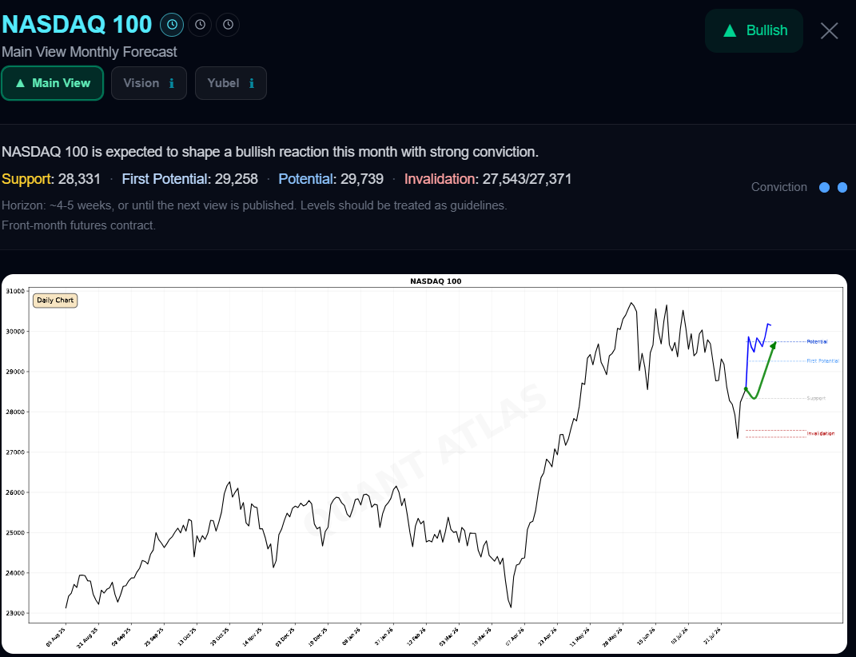Click the Main View Monthly Forecast subtitle
The image size is (856, 657).
coord(90,52)
